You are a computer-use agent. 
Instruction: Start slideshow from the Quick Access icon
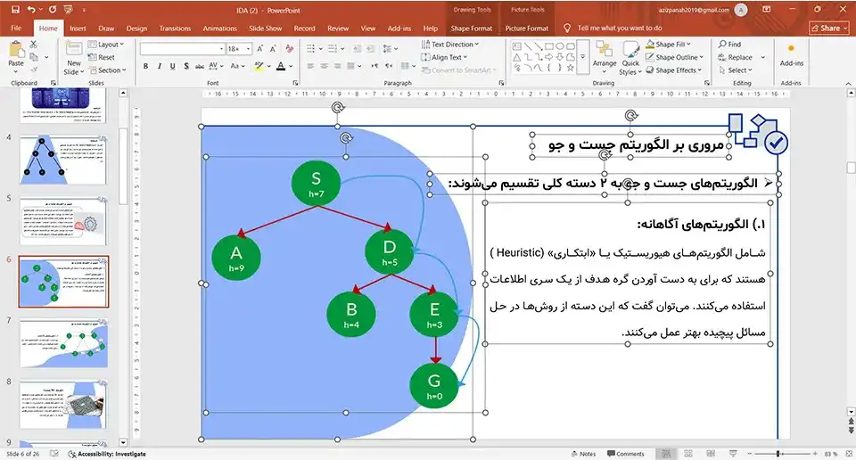(69, 10)
